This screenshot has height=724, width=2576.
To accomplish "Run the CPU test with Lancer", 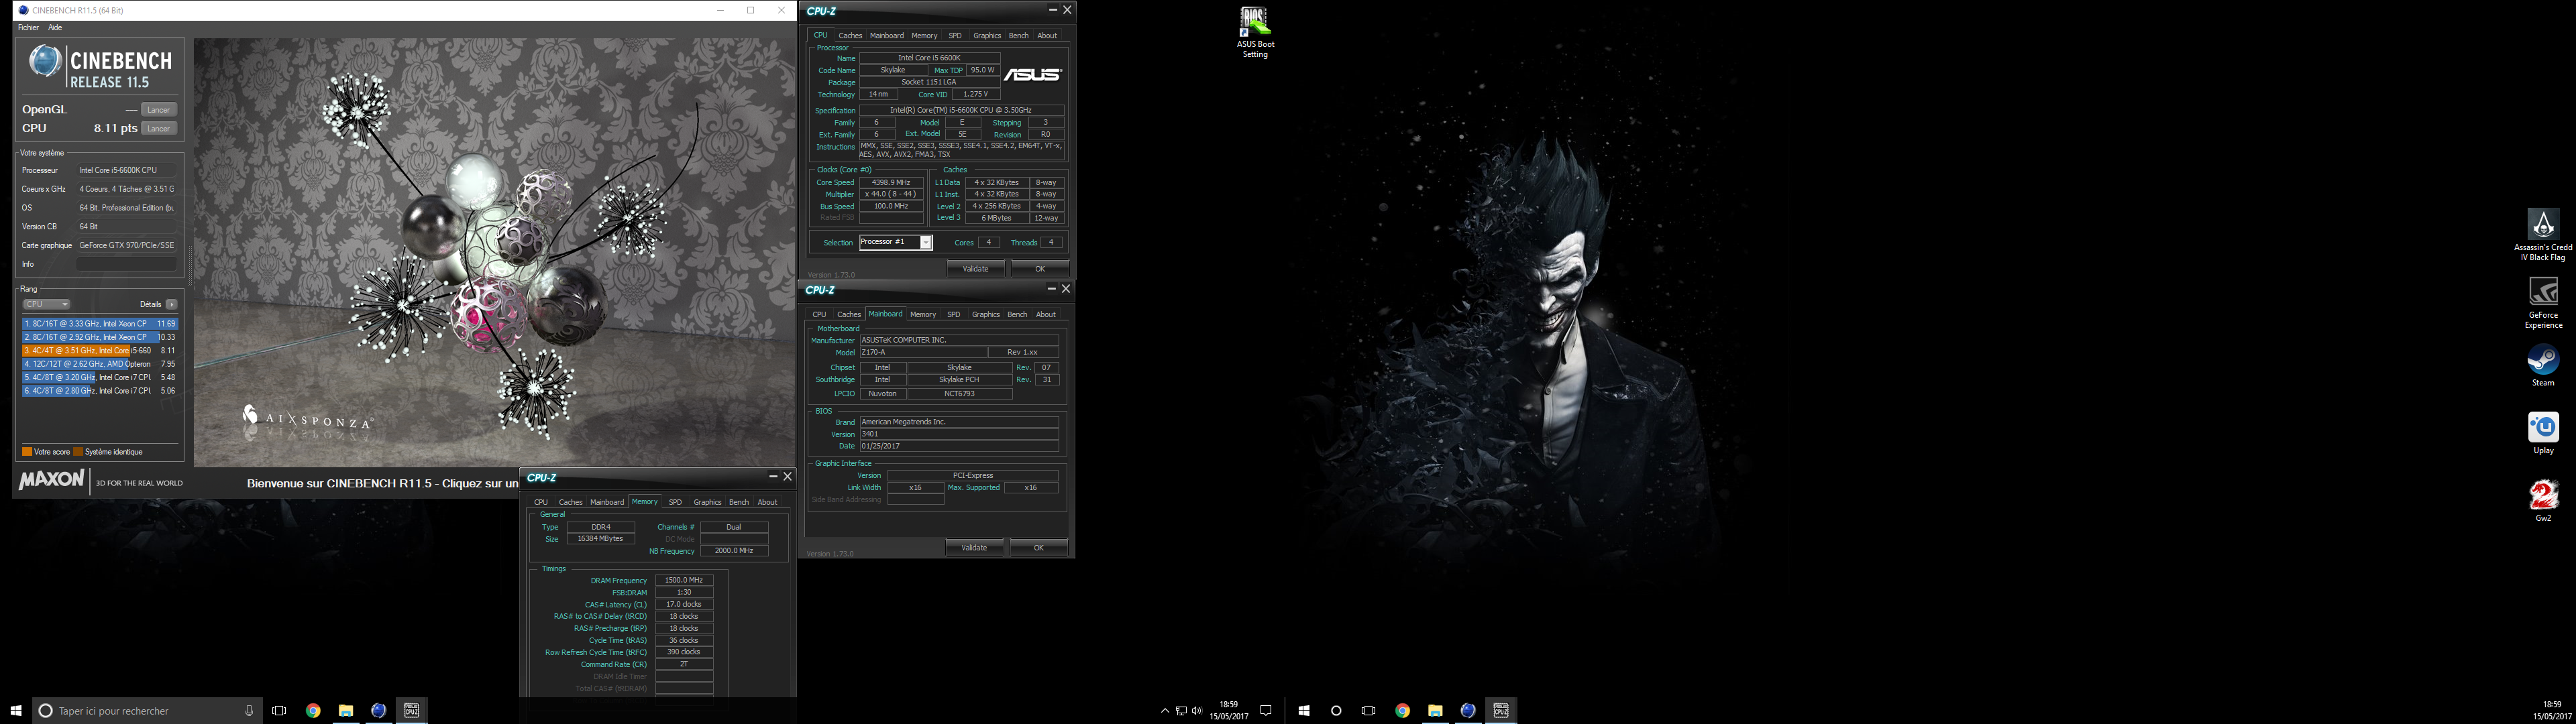I will click(x=159, y=129).
